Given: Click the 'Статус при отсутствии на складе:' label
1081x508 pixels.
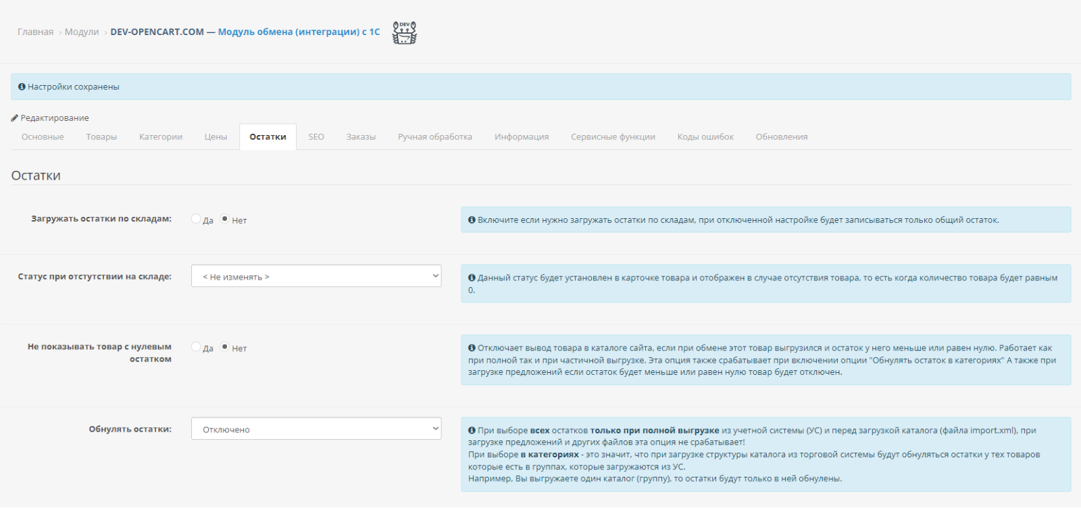Looking at the screenshot, I should pyautogui.click(x=95, y=276).
